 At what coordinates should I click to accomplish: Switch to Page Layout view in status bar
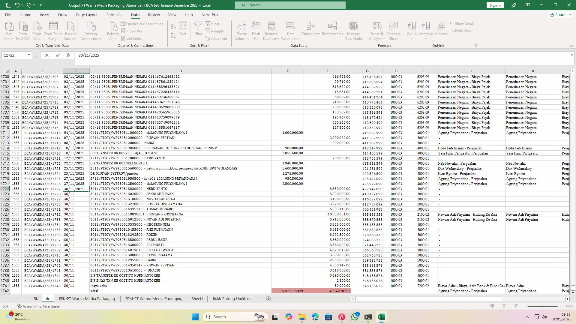tap(504, 306)
